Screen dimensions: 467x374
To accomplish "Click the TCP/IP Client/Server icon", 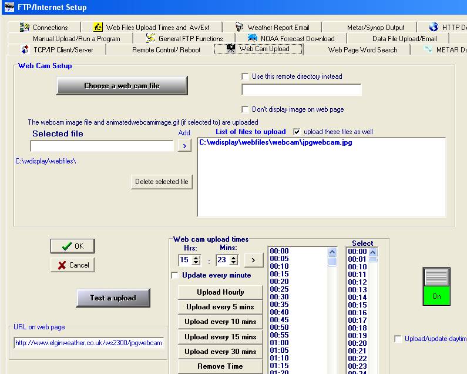I will click(x=25, y=49).
